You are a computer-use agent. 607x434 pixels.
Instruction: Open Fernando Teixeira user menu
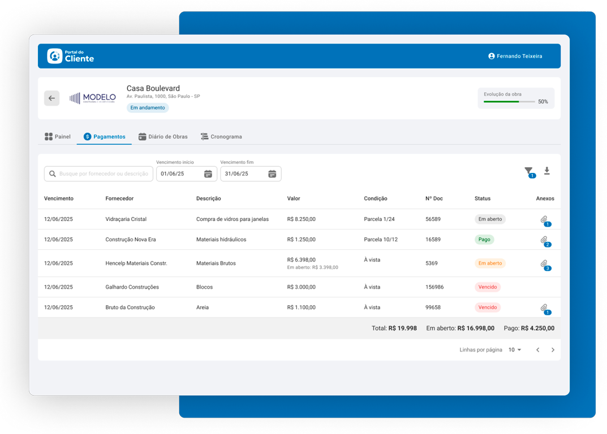pyautogui.click(x=515, y=56)
